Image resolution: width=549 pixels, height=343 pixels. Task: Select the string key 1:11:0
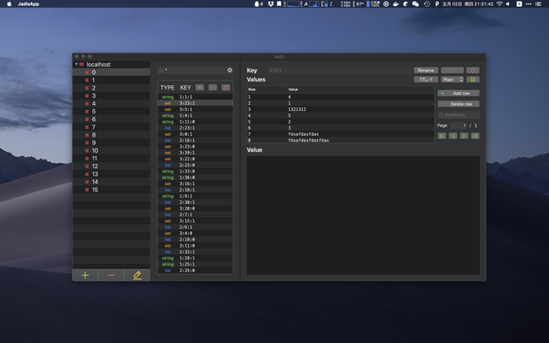click(x=196, y=122)
